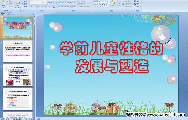
Task: Toggle Strikethrough formatting
Action: [x=40, y=7]
